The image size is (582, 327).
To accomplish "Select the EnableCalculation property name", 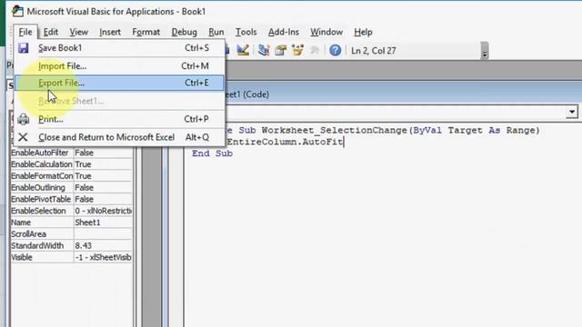I will click(42, 164).
